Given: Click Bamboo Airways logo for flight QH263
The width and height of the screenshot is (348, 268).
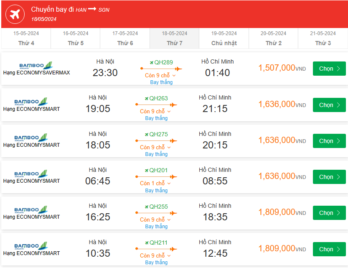Looking at the screenshot, I should (x=31, y=102).
